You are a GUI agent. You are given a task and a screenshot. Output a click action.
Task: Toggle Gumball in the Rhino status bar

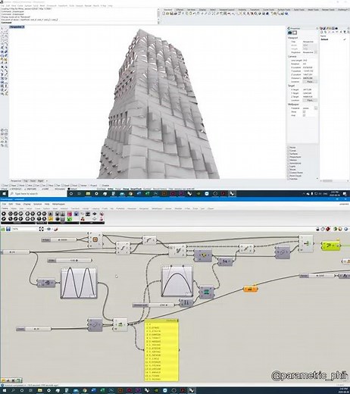[x=147, y=189]
